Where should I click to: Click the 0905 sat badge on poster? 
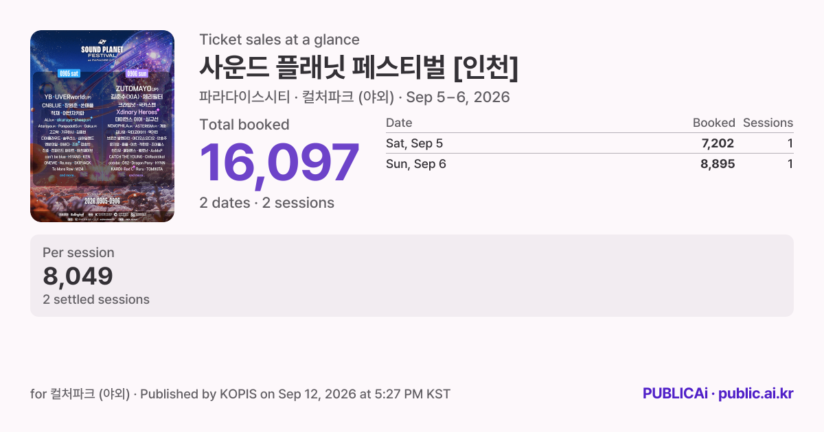coord(70,73)
